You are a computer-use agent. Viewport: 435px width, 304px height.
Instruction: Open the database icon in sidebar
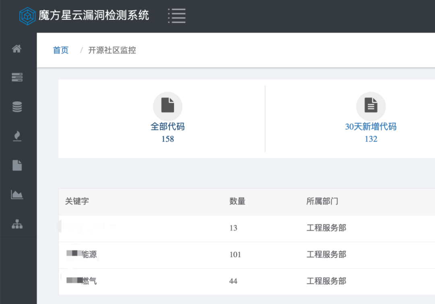[x=17, y=107]
